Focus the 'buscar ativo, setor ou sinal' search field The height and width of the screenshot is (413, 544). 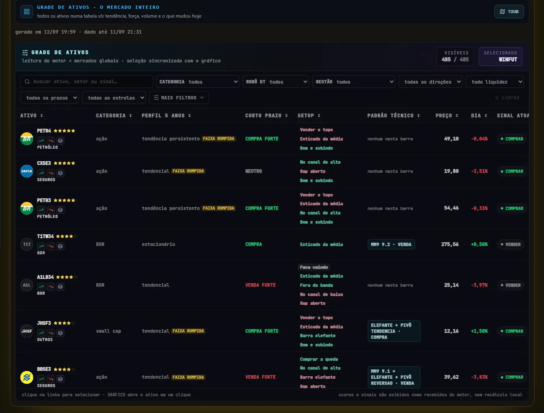coord(87,82)
